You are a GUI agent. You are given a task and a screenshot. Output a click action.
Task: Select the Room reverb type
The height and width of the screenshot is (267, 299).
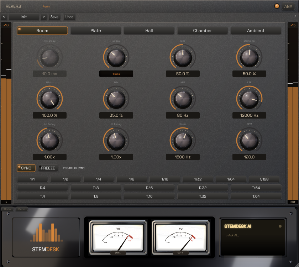(x=42, y=31)
